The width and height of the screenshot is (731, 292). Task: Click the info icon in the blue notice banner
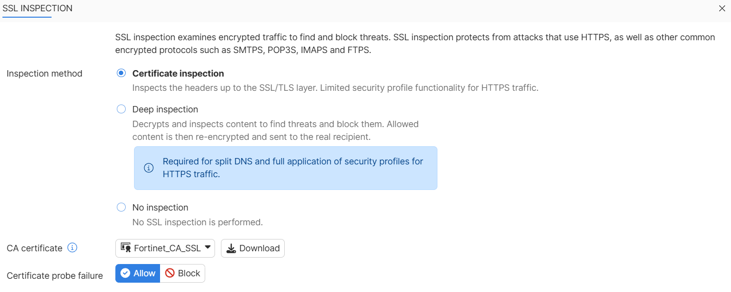pyautogui.click(x=149, y=167)
